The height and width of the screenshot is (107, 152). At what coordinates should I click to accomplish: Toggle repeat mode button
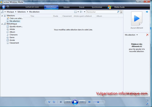(54, 102)
